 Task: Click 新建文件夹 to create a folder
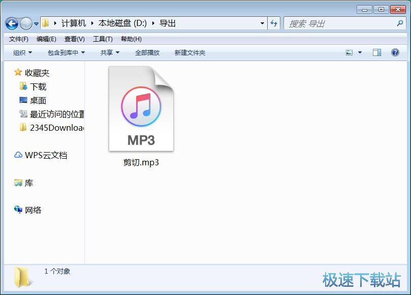click(x=190, y=53)
